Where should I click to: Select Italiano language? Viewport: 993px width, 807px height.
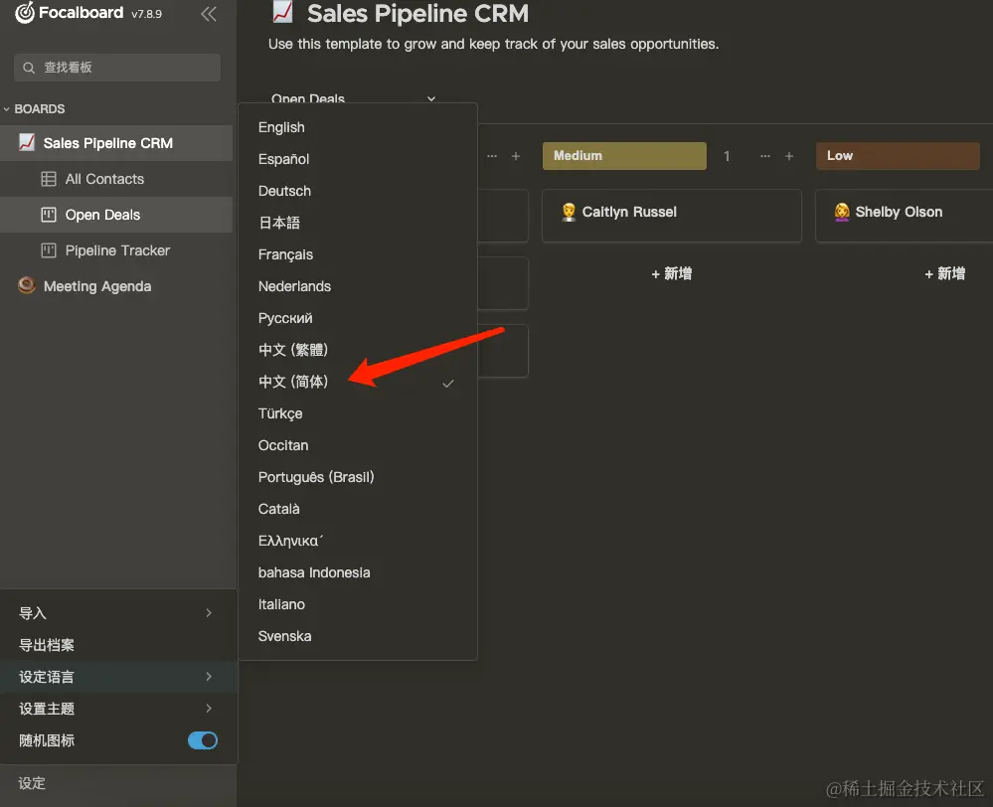point(358,604)
